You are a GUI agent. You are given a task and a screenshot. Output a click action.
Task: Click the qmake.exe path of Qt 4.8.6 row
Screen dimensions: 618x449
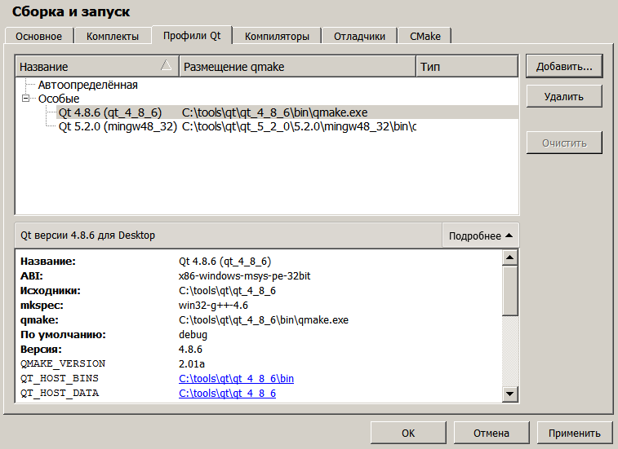coord(274,112)
